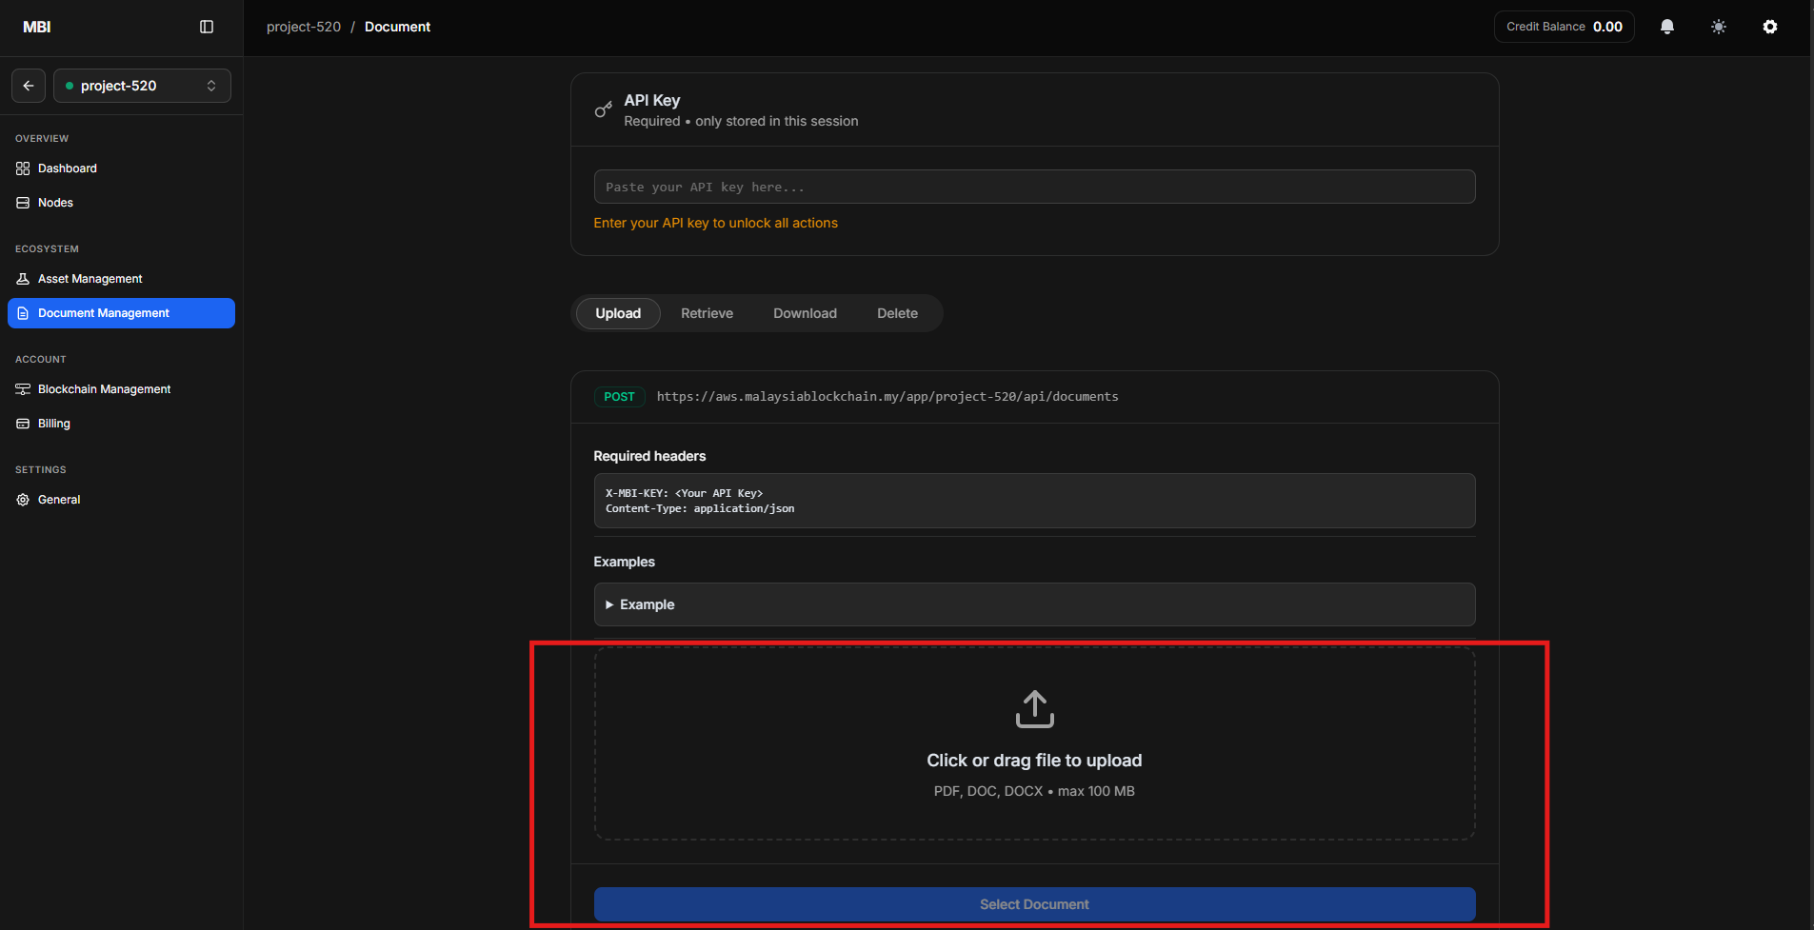Open the Dashboard from the sidebar
1814x930 pixels.
tap(67, 168)
